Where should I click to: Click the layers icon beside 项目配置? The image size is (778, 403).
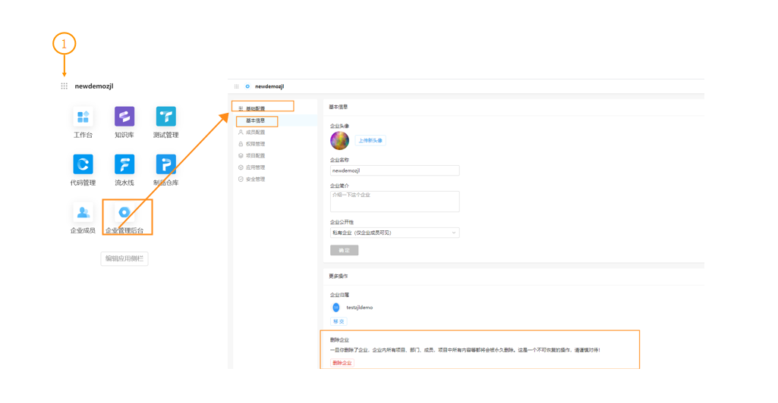[x=241, y=155]
